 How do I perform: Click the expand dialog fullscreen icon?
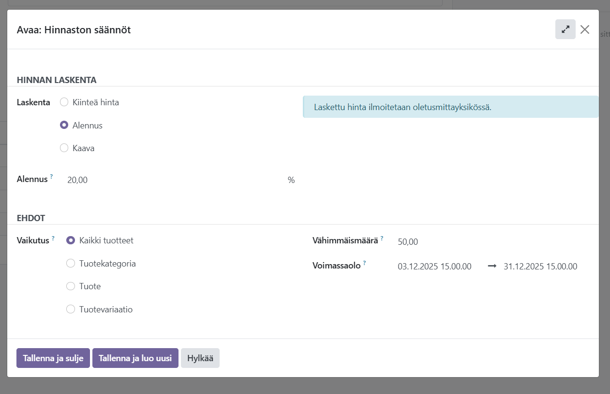point(565,29)
